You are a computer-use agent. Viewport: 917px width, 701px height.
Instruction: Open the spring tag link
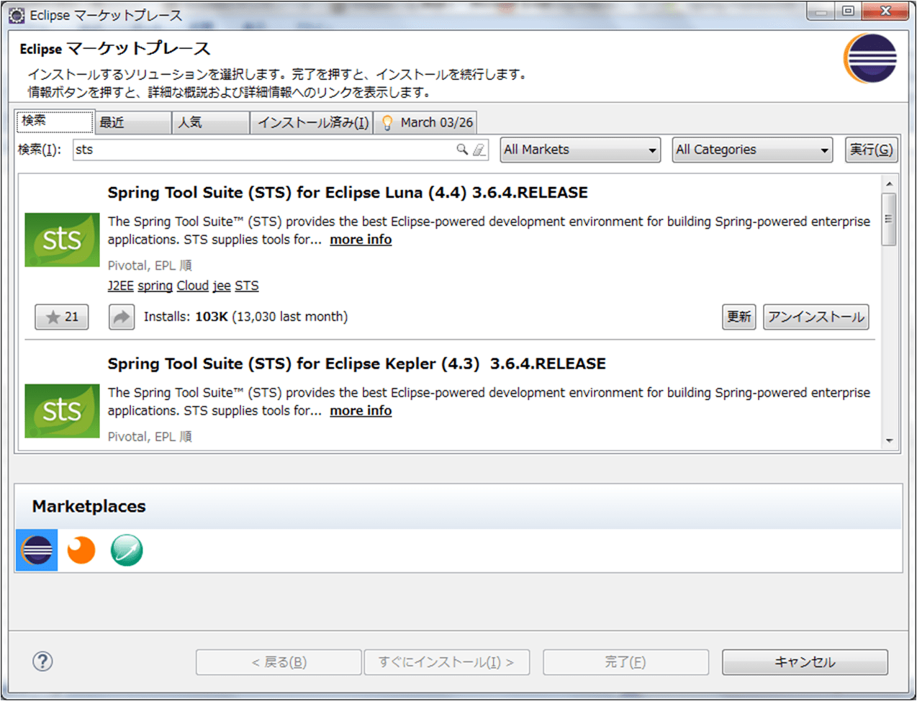(155, 286)
